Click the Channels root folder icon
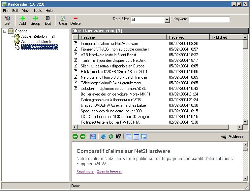Viewport: 250px width, 191px height. (11, 31)
